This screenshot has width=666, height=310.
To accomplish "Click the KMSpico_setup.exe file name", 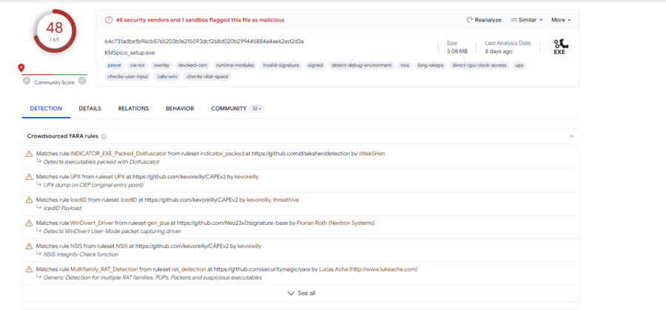I will pyautogui.click(x=129, y=53).
